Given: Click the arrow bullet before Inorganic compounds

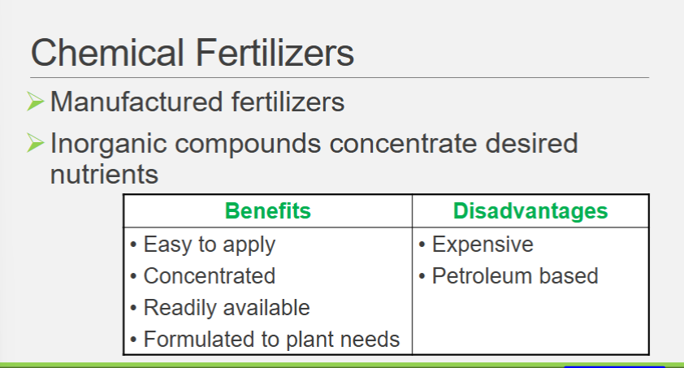Looking at the screenshot, I should click(x=35, y=144).
